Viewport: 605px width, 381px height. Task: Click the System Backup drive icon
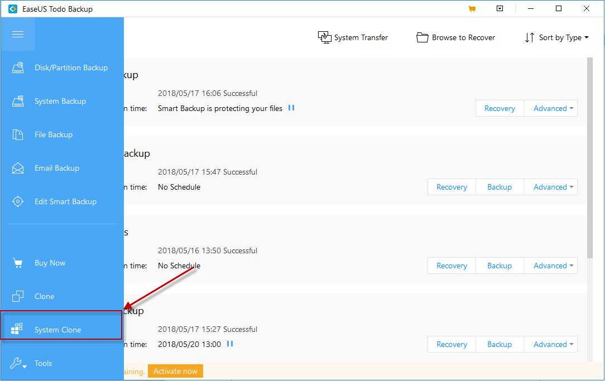[18, 101]
